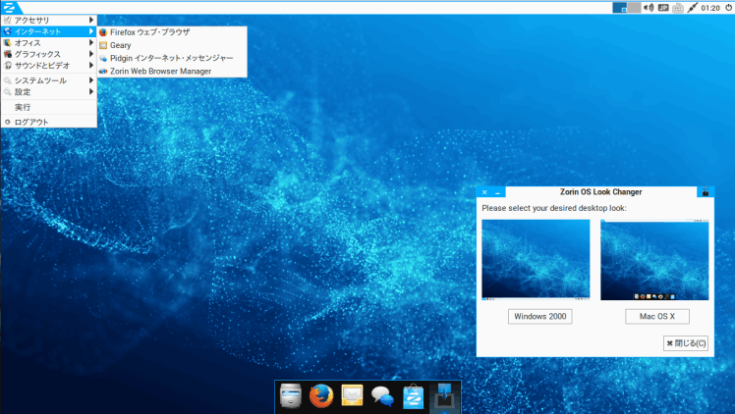Open Pidgin chat bubbles in dock
The height and width of the screenshot is (414, 735).
(382, 396)
